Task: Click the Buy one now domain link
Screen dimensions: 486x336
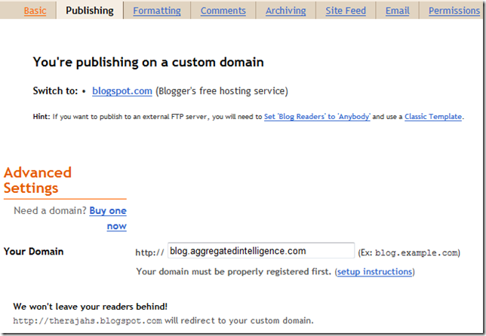Action: (x=108, y=218)
